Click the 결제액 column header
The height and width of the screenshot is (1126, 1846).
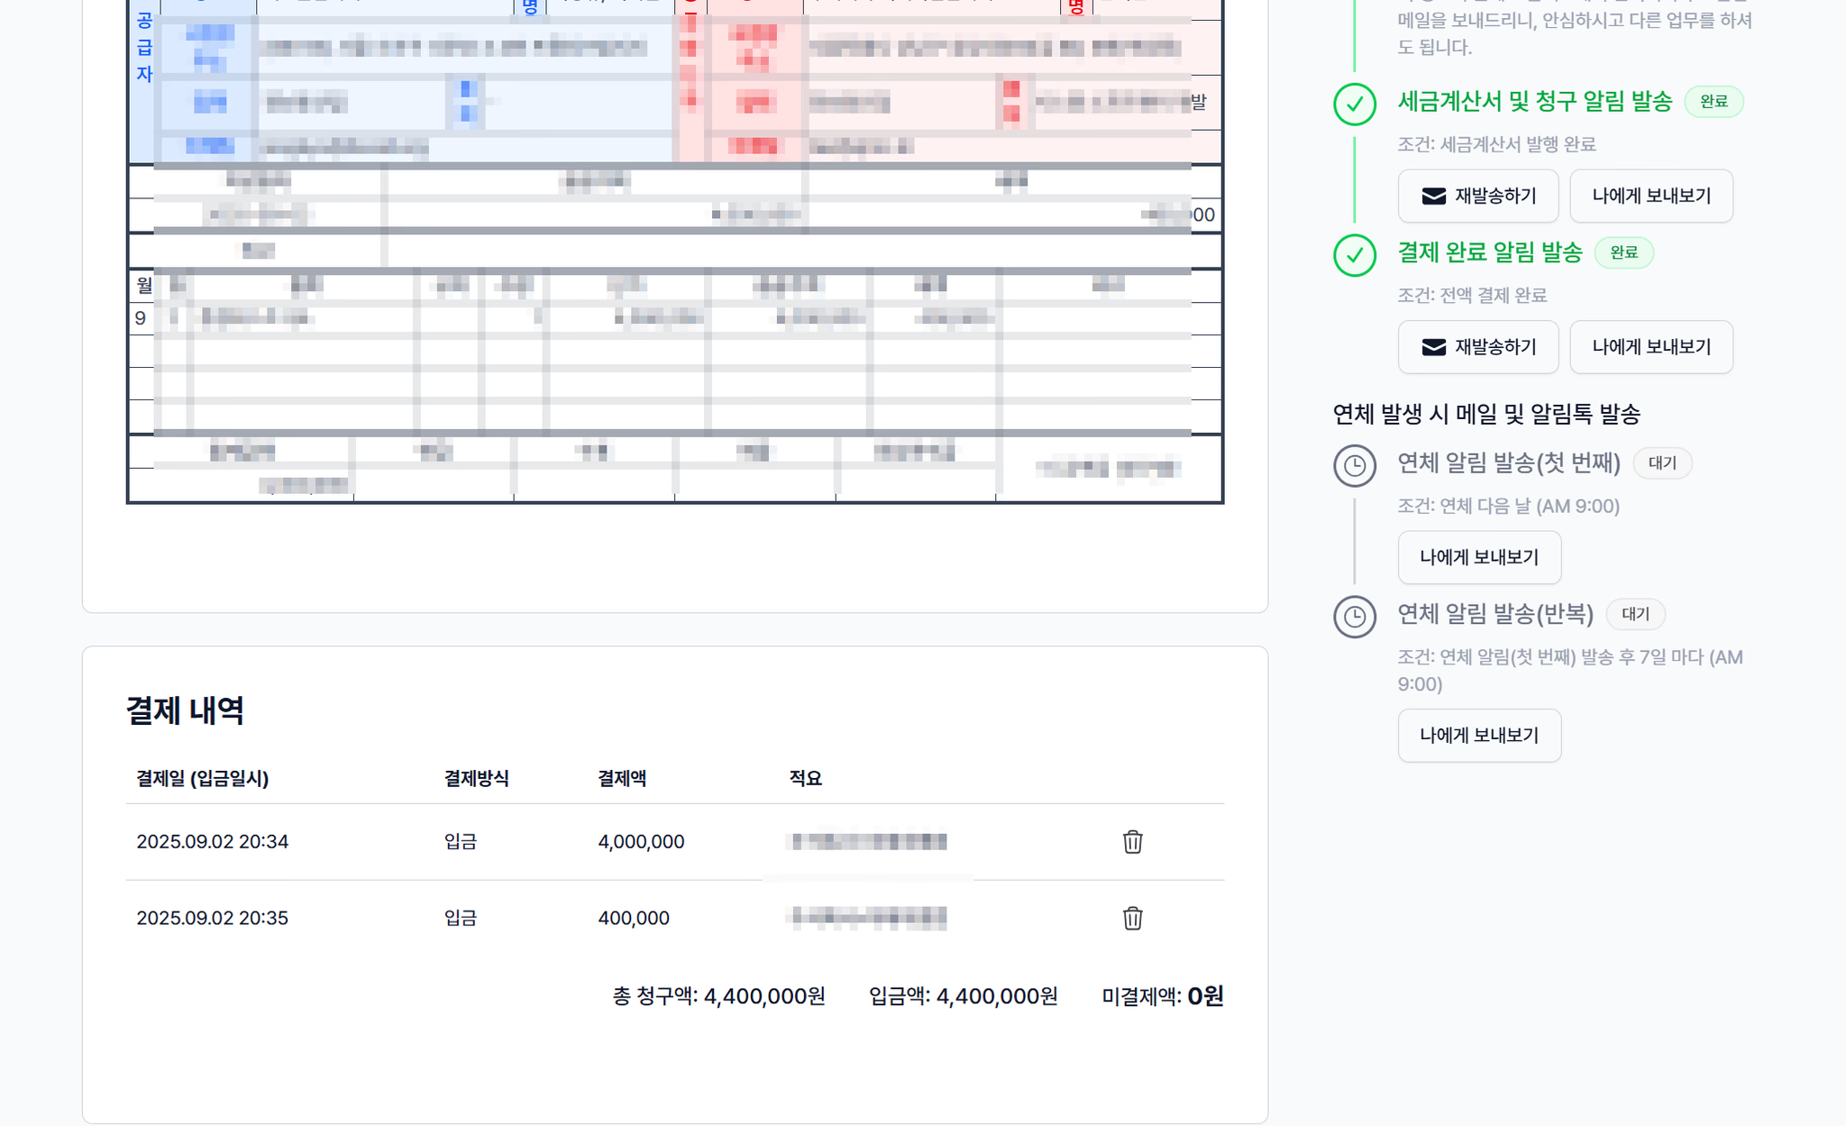[x=622, y=779]
